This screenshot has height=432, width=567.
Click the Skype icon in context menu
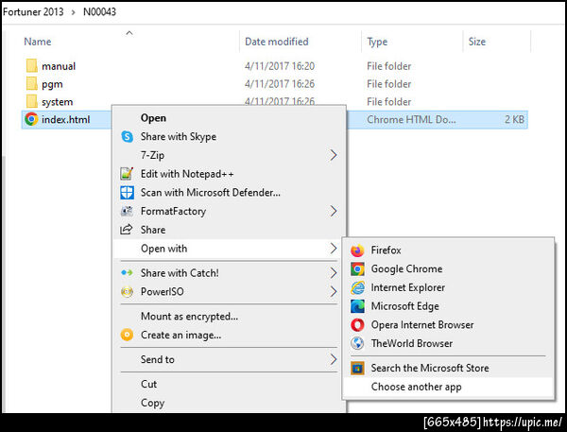(127, 137)
